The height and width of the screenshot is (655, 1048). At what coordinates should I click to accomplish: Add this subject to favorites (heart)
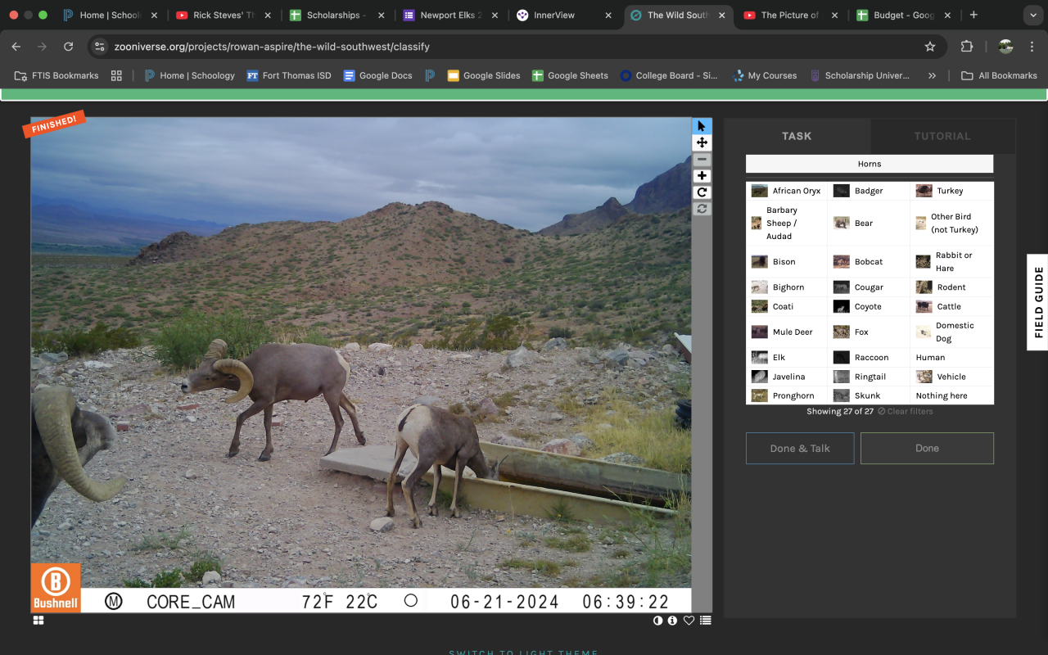pyautogui.click(x=689, y=621)
